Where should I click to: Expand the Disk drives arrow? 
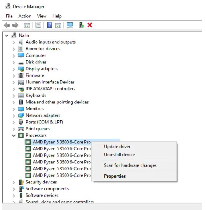pyautogui.click(x=14, y=62)
